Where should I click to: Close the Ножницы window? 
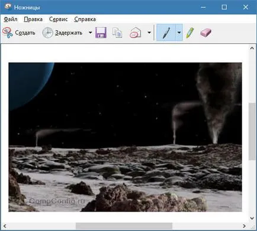pyautogui.click(x=246, y=7)
